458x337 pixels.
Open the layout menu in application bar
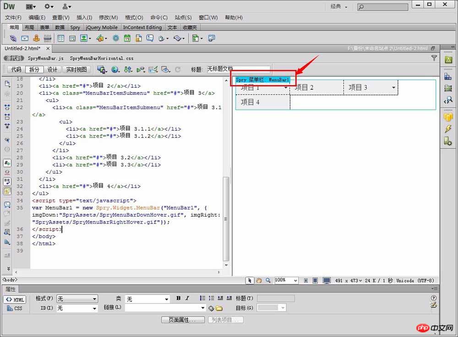coord(31,6)
